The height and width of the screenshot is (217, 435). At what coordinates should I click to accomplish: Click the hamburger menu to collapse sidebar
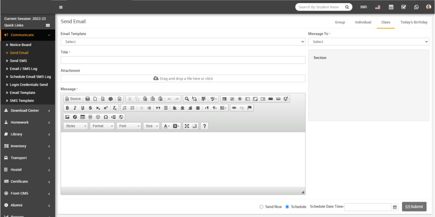pyautogui.click(x=61, y=7)
